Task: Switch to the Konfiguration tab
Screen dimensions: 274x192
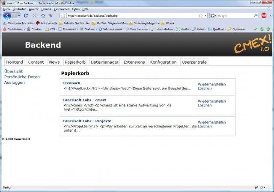Action: 164,62
